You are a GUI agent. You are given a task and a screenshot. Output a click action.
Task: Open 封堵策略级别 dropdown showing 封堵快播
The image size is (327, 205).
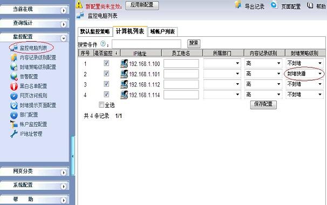click(x=304, y=74)
